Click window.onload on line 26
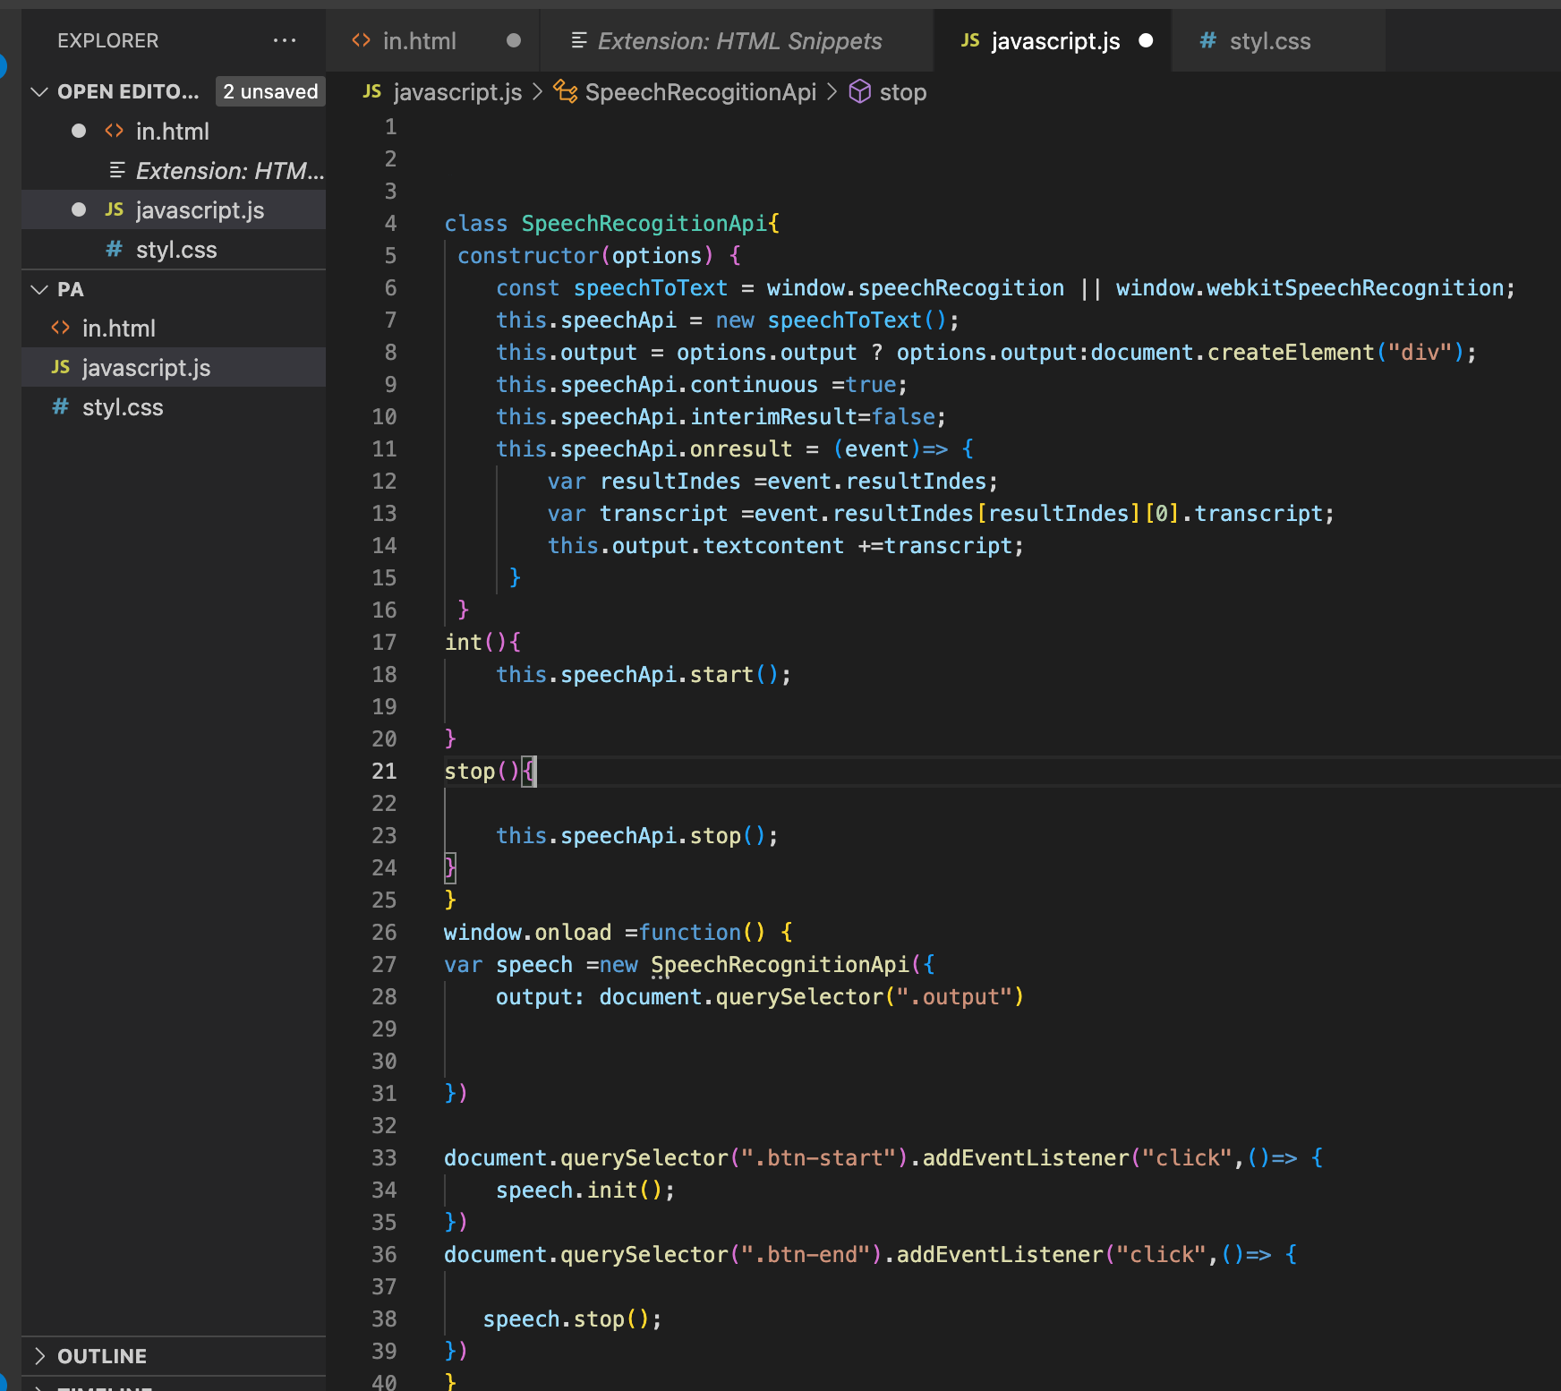 click(528, 932)
